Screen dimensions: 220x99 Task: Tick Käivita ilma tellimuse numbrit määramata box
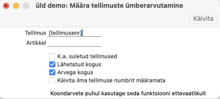pyautogui.click(x=52, y=80)
